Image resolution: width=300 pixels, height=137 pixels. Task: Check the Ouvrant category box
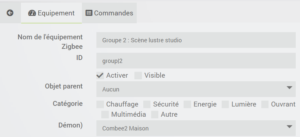265,104
